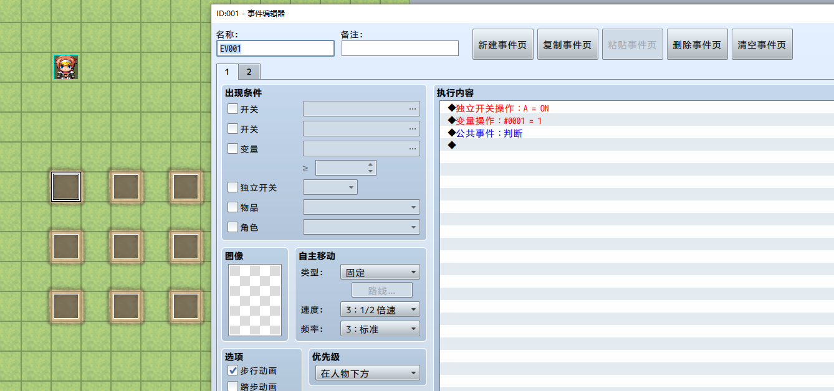Click the 名称 EV001 input field
Screen dimensions: 834x391
pos(276,49)
